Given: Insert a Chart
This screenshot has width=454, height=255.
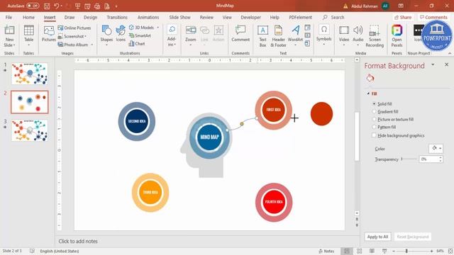Looking at the screenshot, I should (137, 44).
